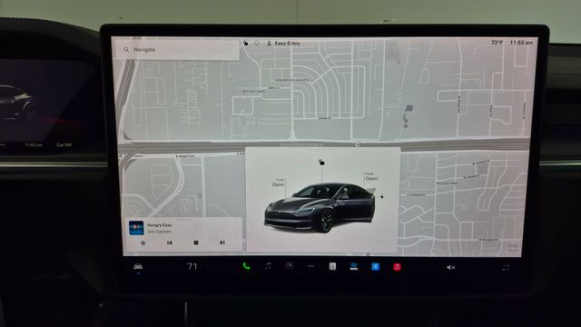The image size is (581, 327).
Task: Tap the swap arrows icon in the dock
Action: coord(506,268)
